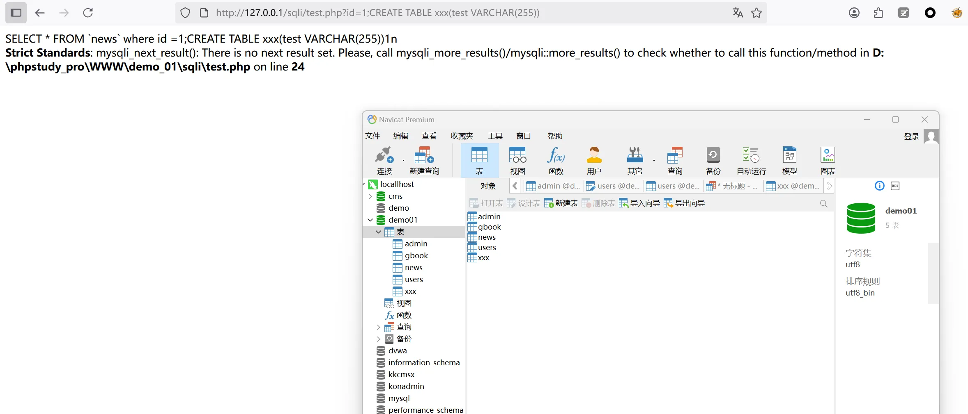968x414 pixels.
Task: Click the User (用户) toolbar icon
Action: coord(594,160)
